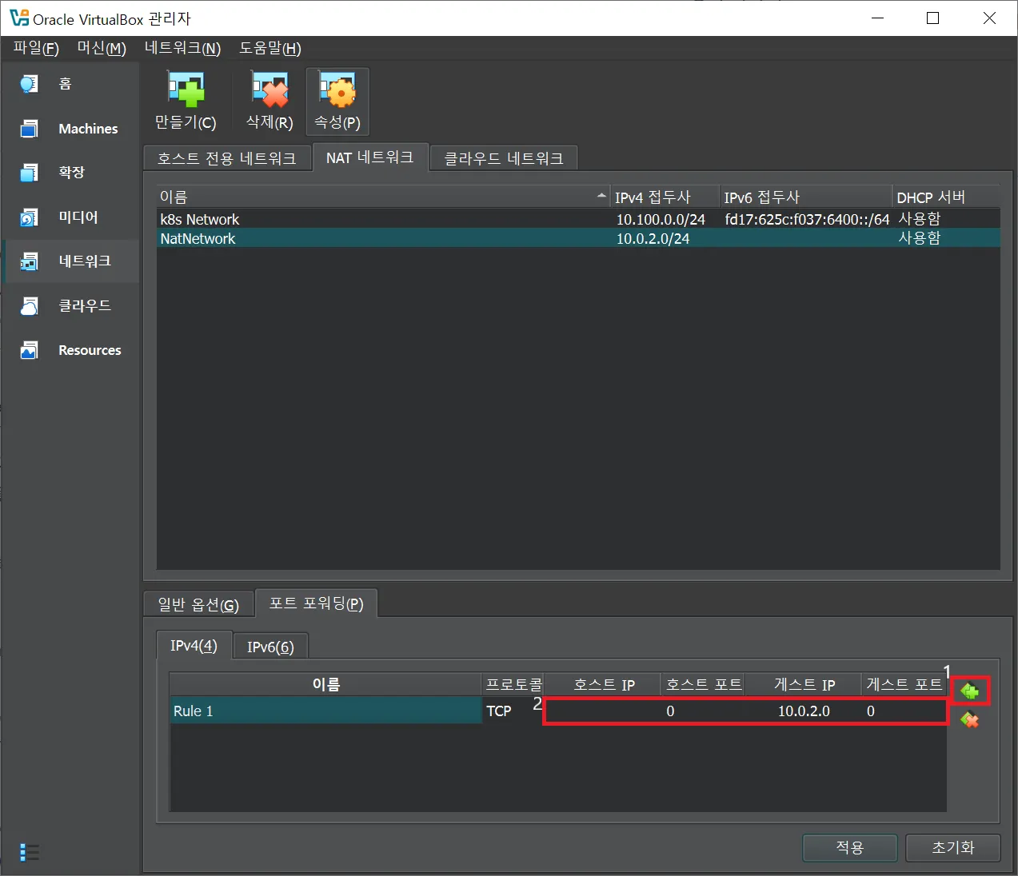
Task: Click the rules table Name column header
Action: 325,684
